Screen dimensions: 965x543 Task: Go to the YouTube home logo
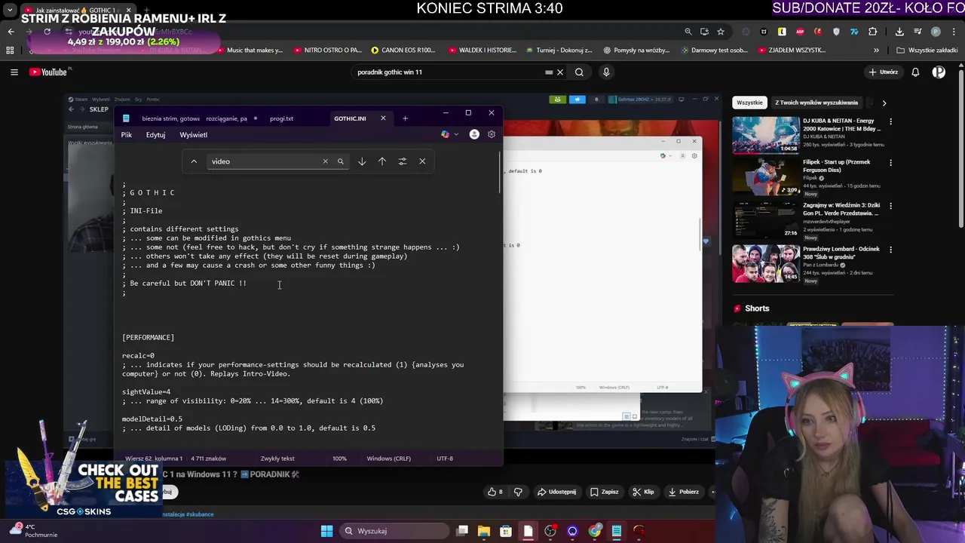48,72
